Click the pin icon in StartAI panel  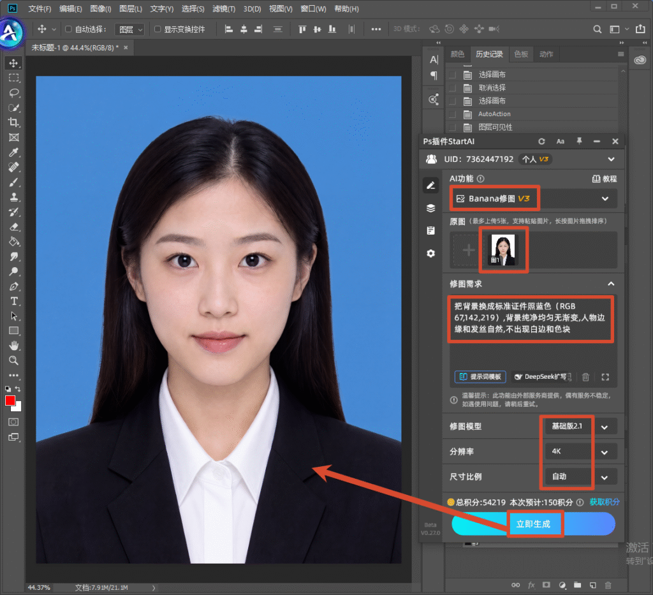click(579, 141)
